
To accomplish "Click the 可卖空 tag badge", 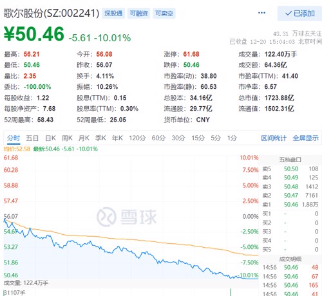I will [164, 14].
